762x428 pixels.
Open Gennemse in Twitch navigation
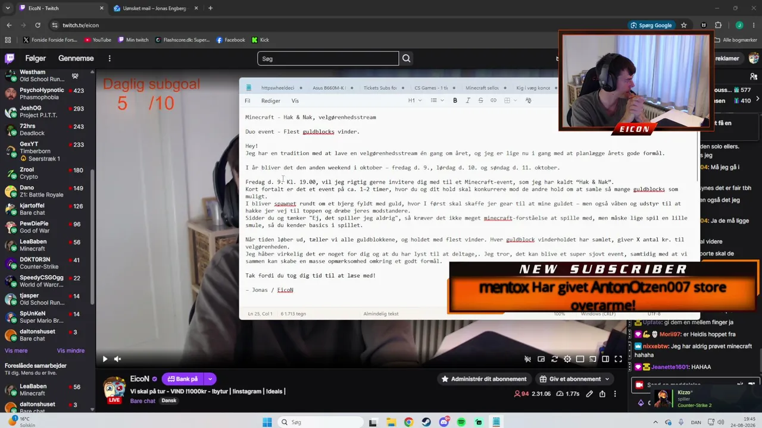76,58
